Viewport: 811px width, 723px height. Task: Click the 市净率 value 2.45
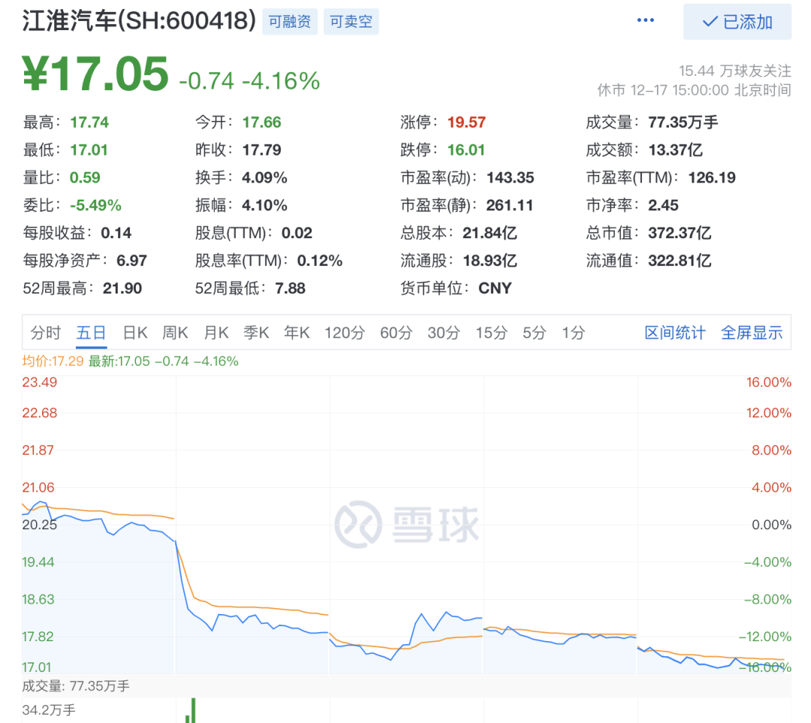663,206
